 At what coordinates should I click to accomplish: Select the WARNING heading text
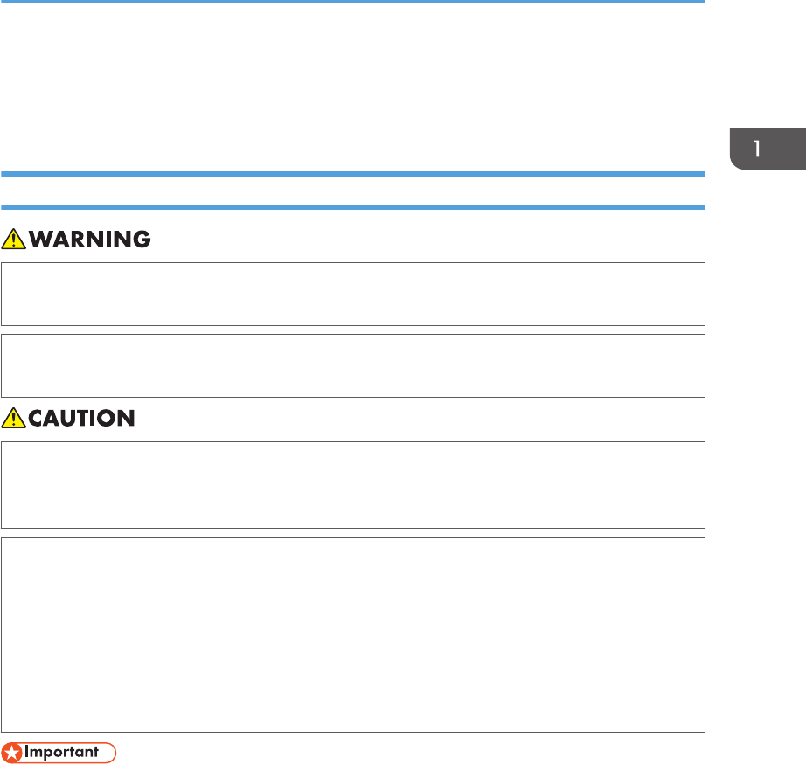coord(89,239)
